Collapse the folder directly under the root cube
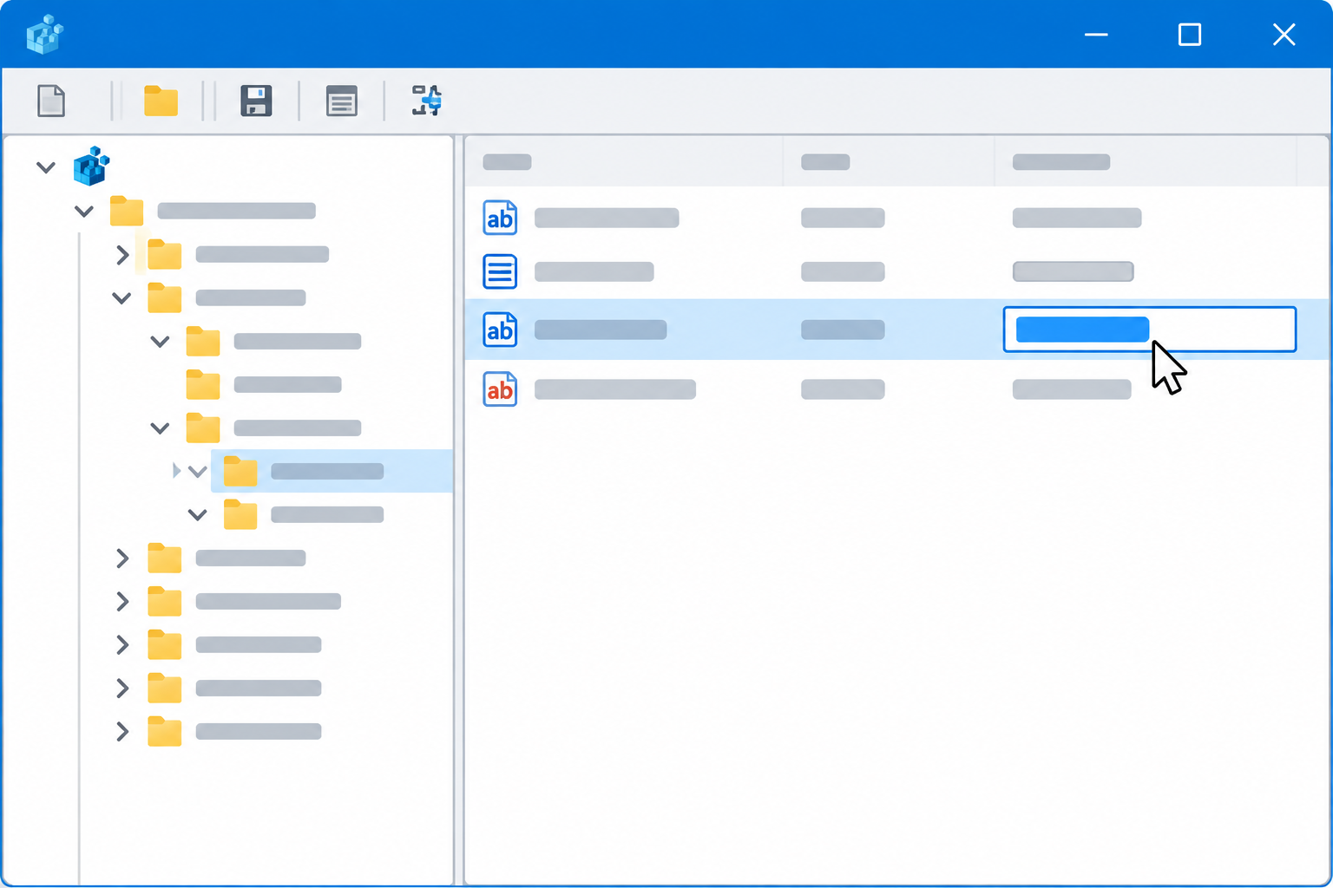The height and width of the screenshot is (888, 1333). click(84, 211)
